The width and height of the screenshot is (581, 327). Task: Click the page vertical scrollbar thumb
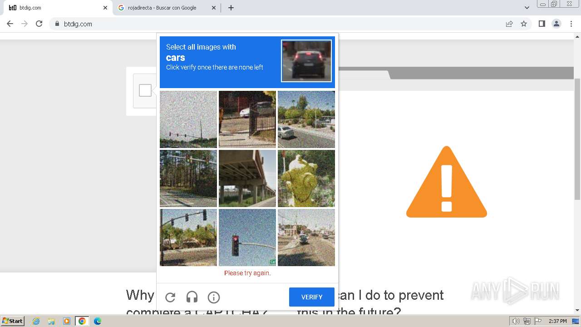tap(577, 139)
